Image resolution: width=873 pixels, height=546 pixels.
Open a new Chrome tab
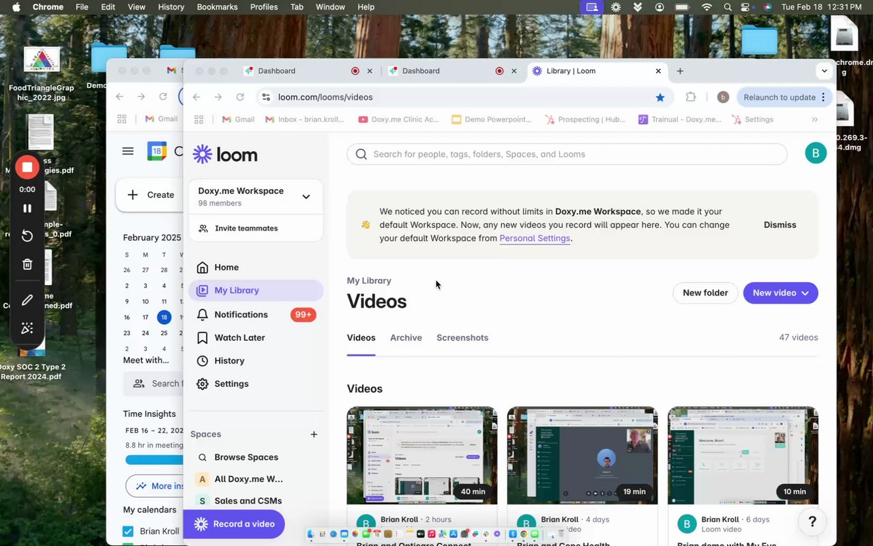pyautogui.click(x=680, y=70)
